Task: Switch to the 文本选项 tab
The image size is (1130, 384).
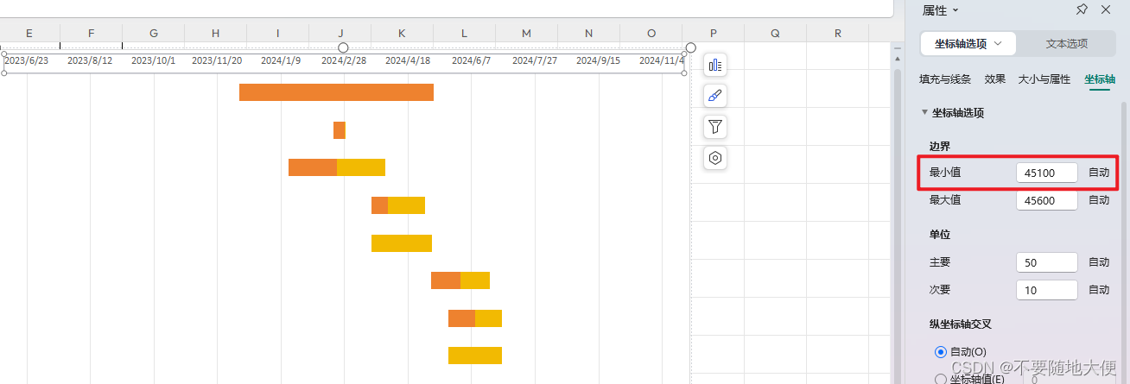Action: pyautogui.click(x=1067, y=43)
